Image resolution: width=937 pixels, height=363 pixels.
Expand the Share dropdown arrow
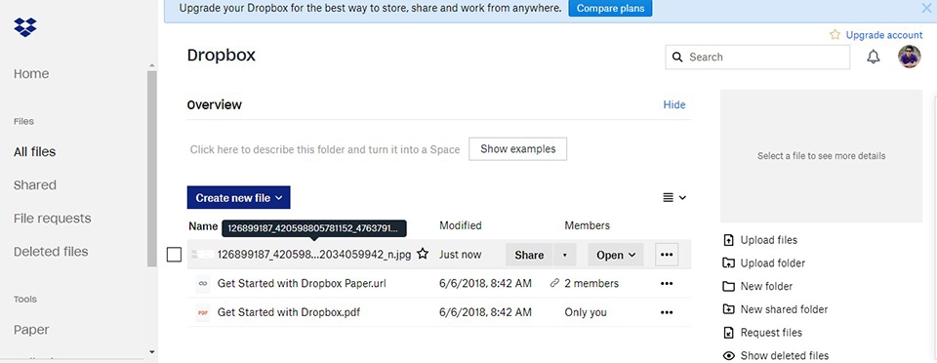tap(565, 255)
